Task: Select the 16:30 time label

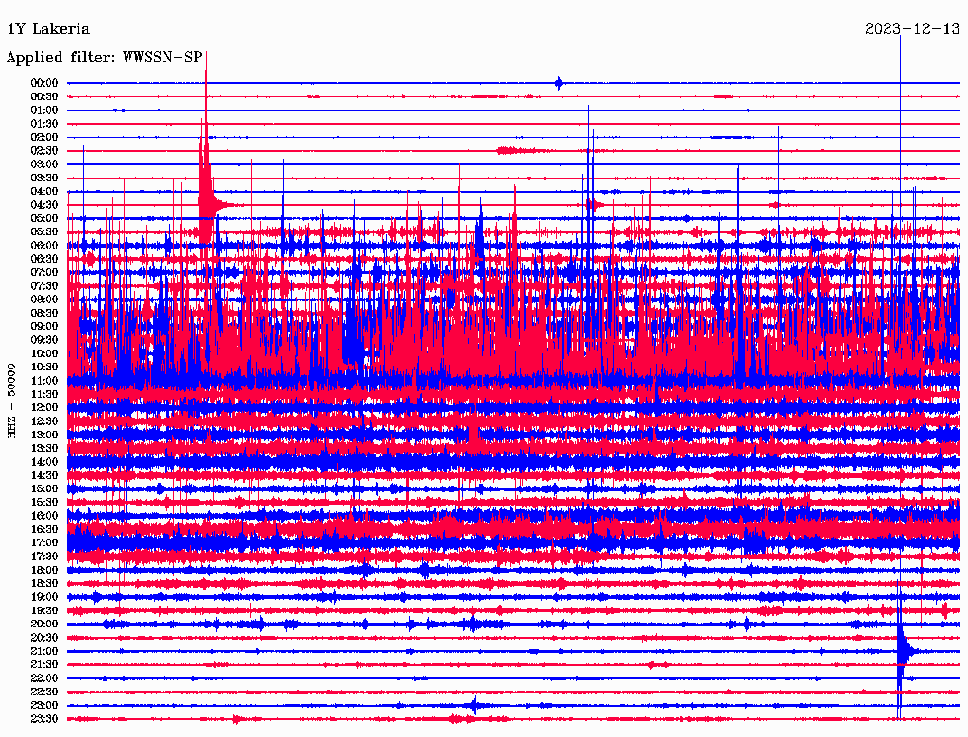Action: click(x=44, y=530)
